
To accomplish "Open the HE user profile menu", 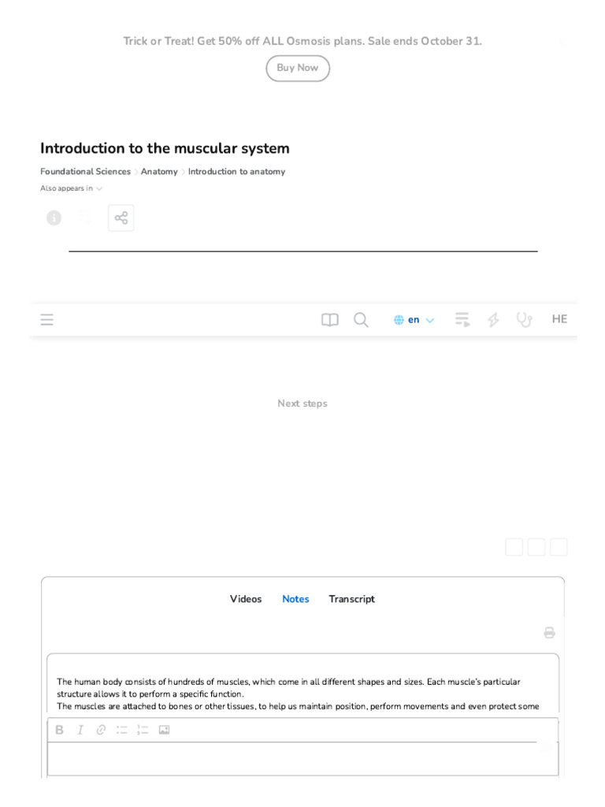I will (x=559, y=319).
